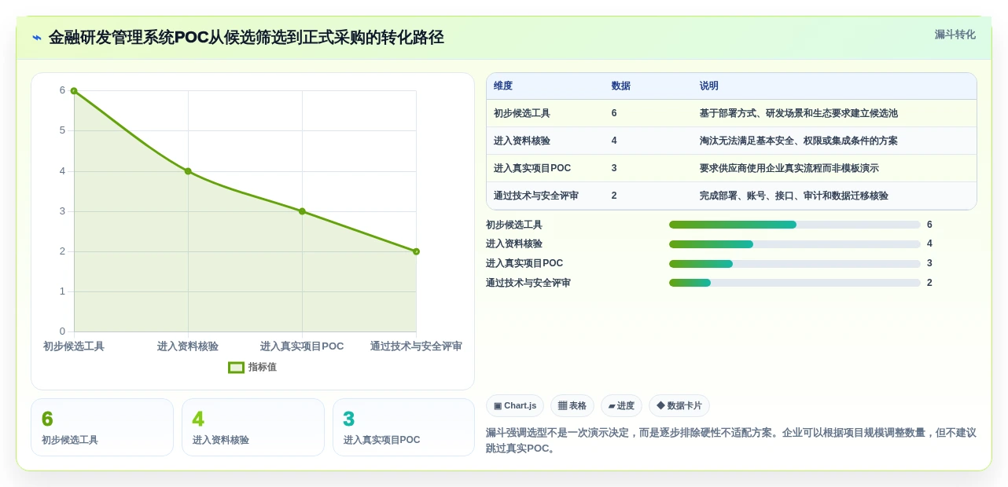Image resolution: width=1008 pixels, height=487 pixels.
Task: Select the chart point for 进入真实项目POC
Action: click(302, 211)
